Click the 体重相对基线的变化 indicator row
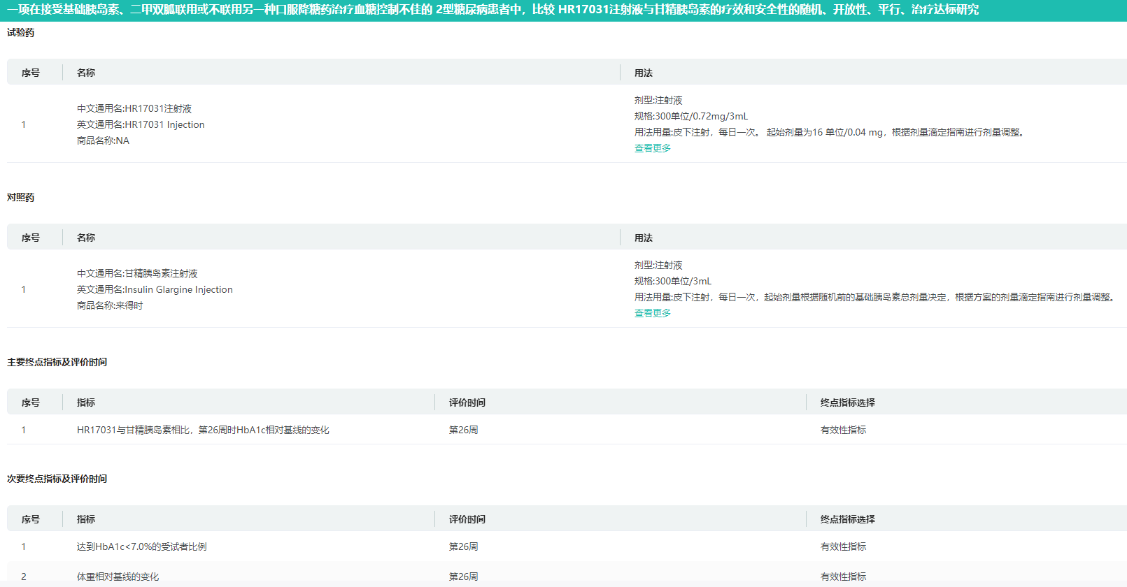The image size is (1127, 587). pyautogui.click(x=118, y=577)
